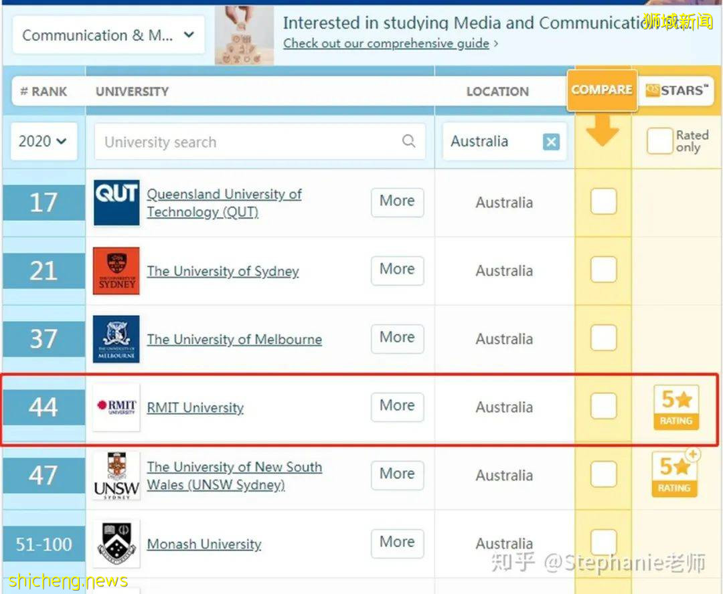Click the University of Sydney crest logo
723x594 pixels.
tap(116, 270)
